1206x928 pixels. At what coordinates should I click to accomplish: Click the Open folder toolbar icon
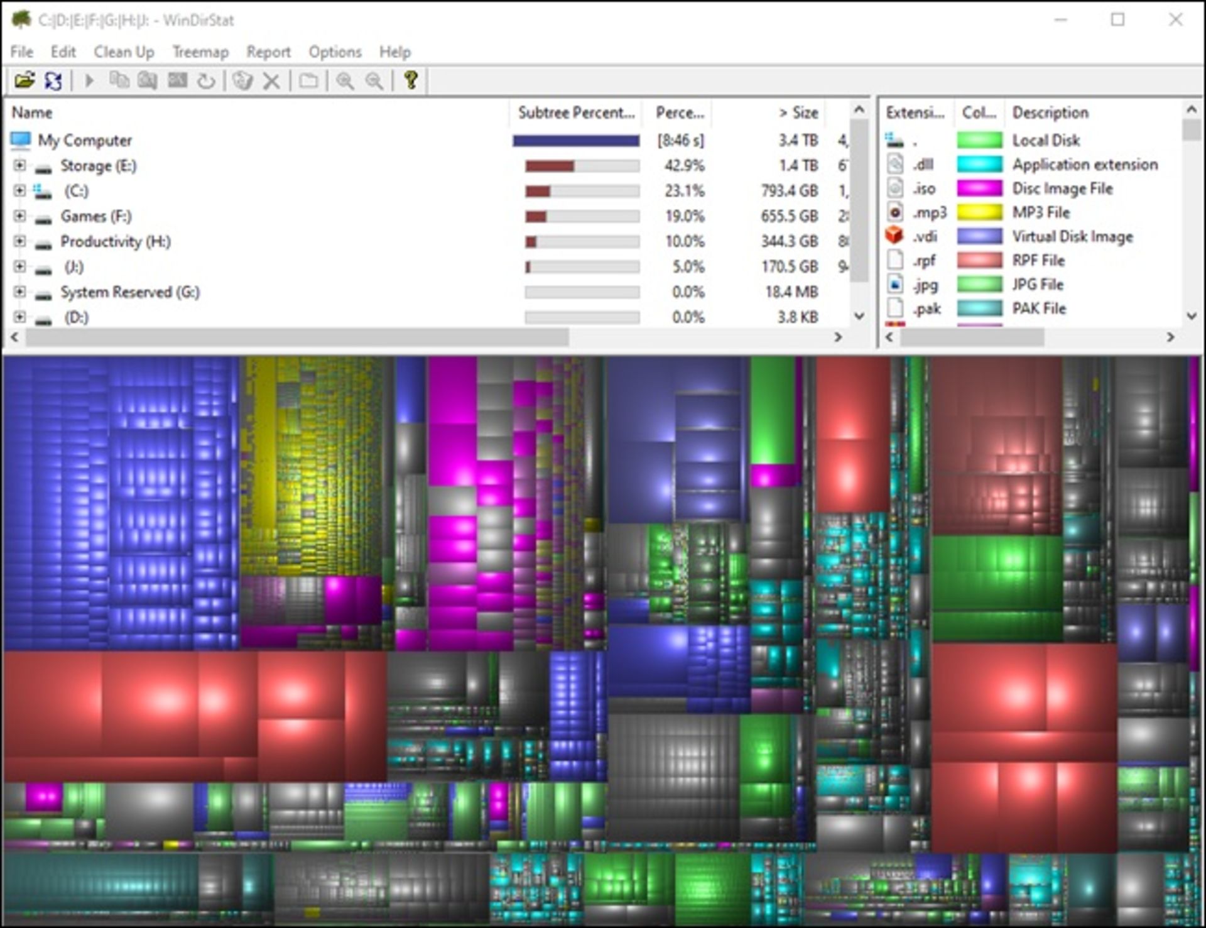(x=24, y=80)
